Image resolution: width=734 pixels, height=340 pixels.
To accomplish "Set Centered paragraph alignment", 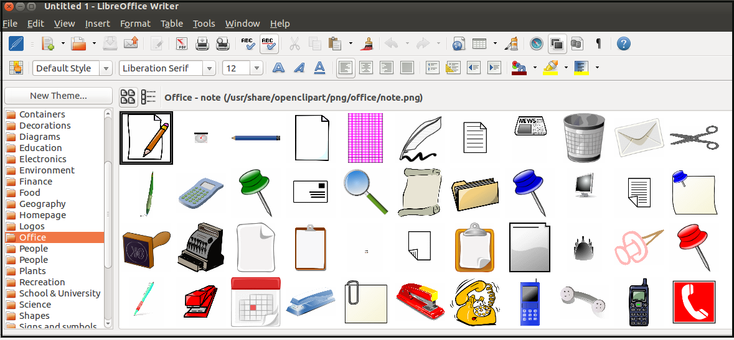I will (x=366, y=68).
